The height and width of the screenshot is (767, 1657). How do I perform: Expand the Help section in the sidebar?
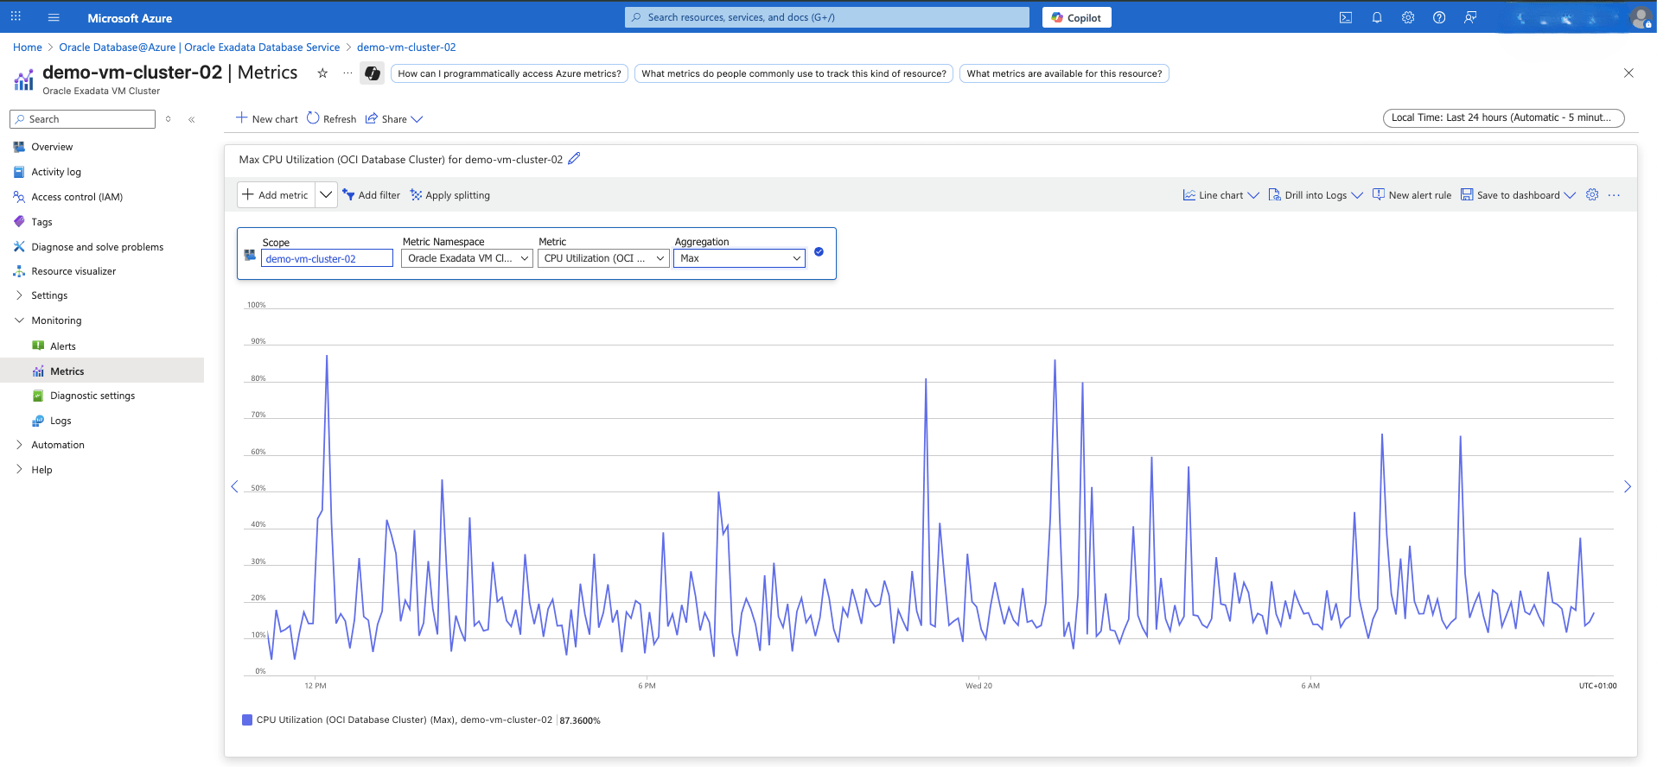(19, 470)
